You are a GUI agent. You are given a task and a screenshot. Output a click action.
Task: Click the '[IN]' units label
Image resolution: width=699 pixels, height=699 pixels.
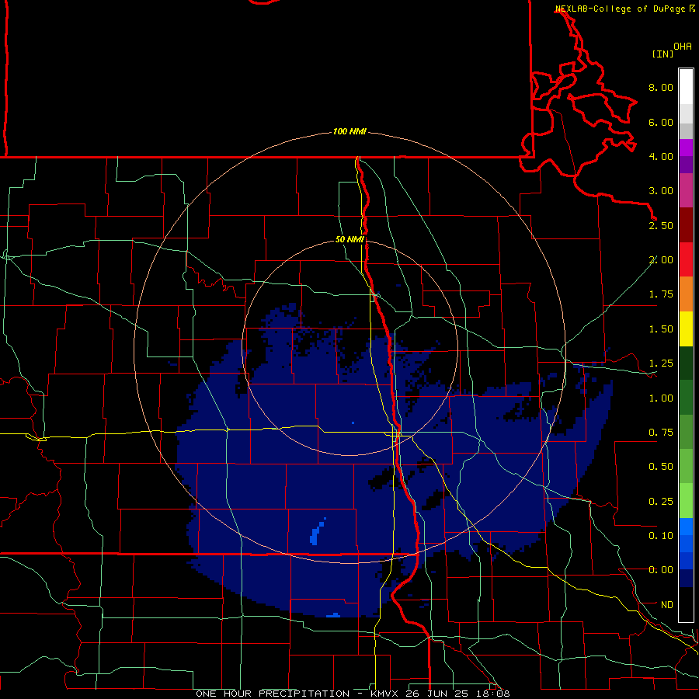tap(662, 54)
